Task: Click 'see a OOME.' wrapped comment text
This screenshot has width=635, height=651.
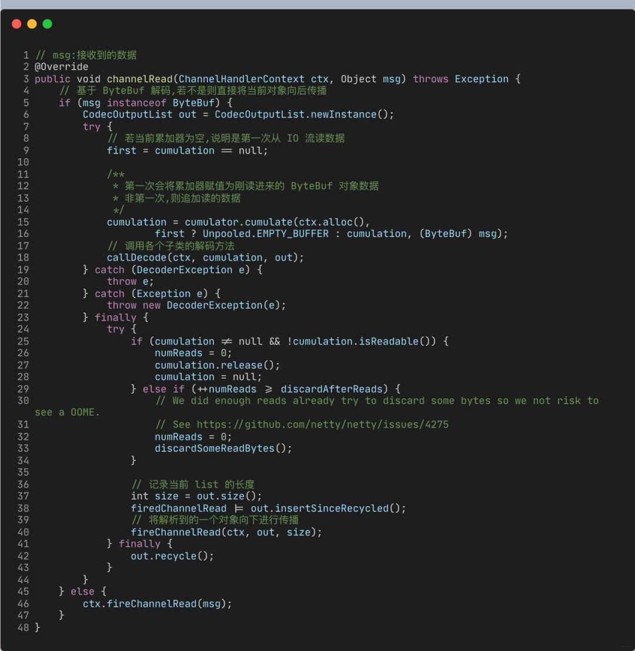Action: [x=67, y=412]
